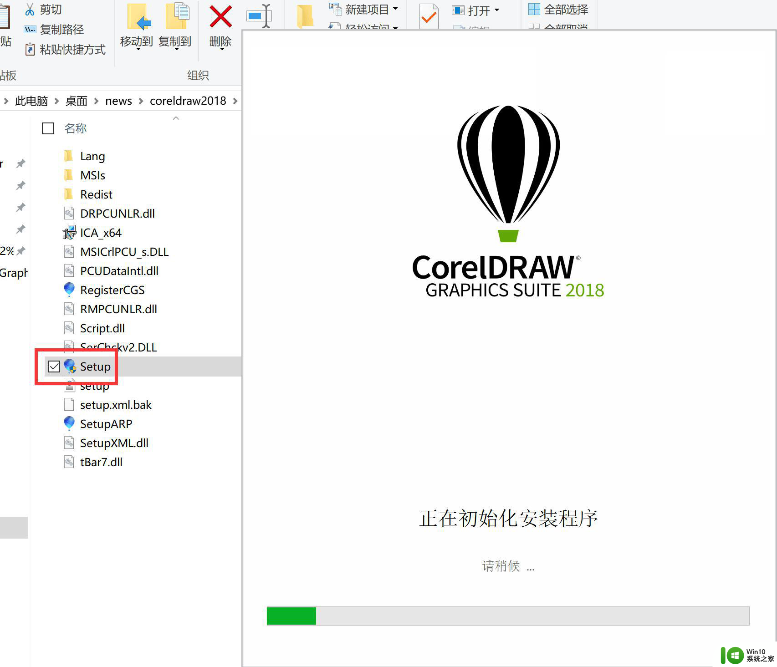
Task: Click 此电脑 in the address bar
Action: coord(31,101)
